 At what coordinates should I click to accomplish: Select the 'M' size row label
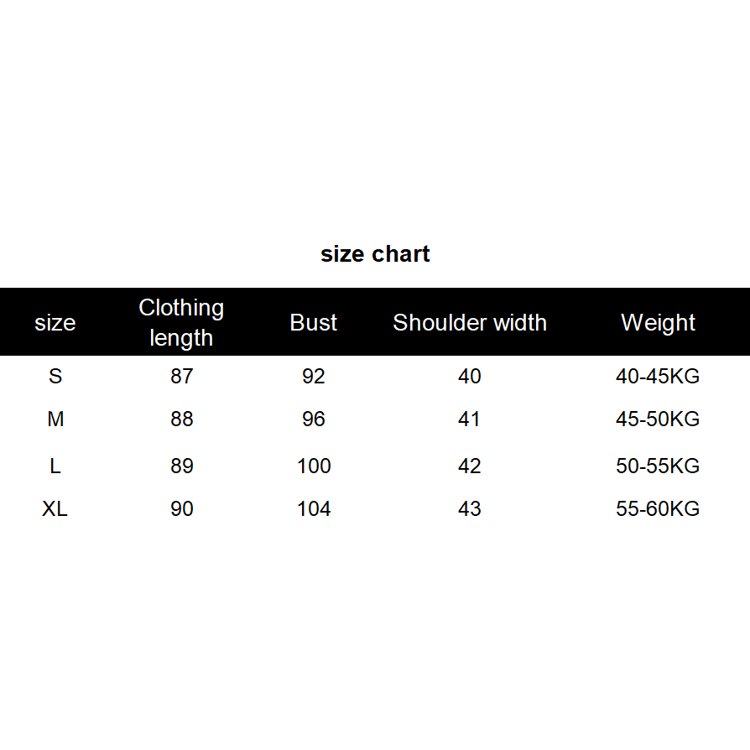(55, 419)
